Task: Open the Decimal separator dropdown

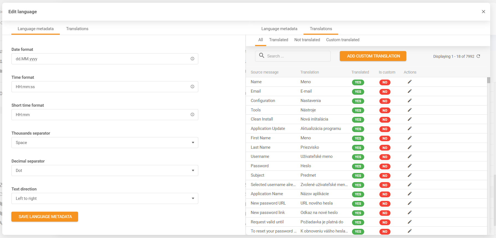Action: coord(105,171)
